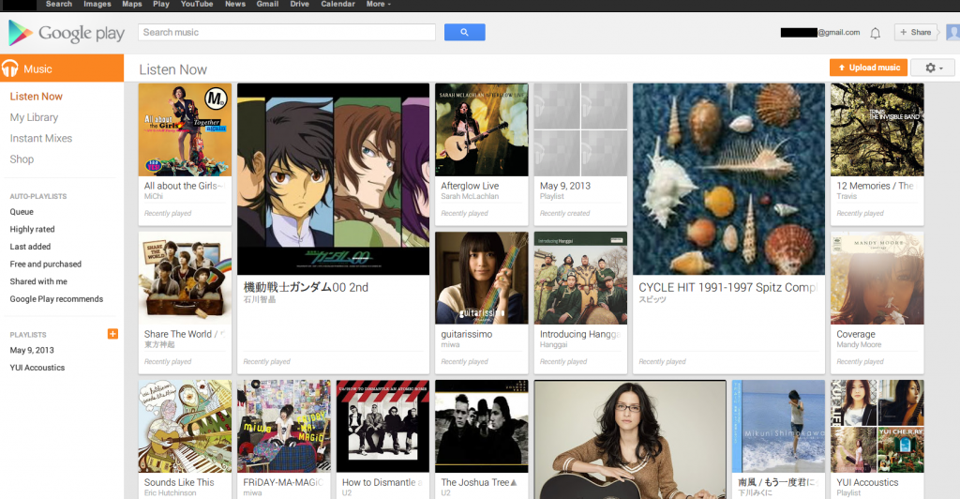Screen dimensions: 960x499
Task: Open the notifications bell
Action: (x=875, y=33)
